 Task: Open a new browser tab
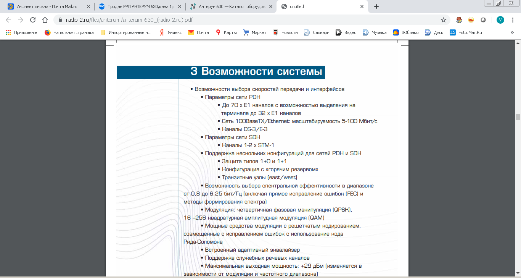[376, 6]
